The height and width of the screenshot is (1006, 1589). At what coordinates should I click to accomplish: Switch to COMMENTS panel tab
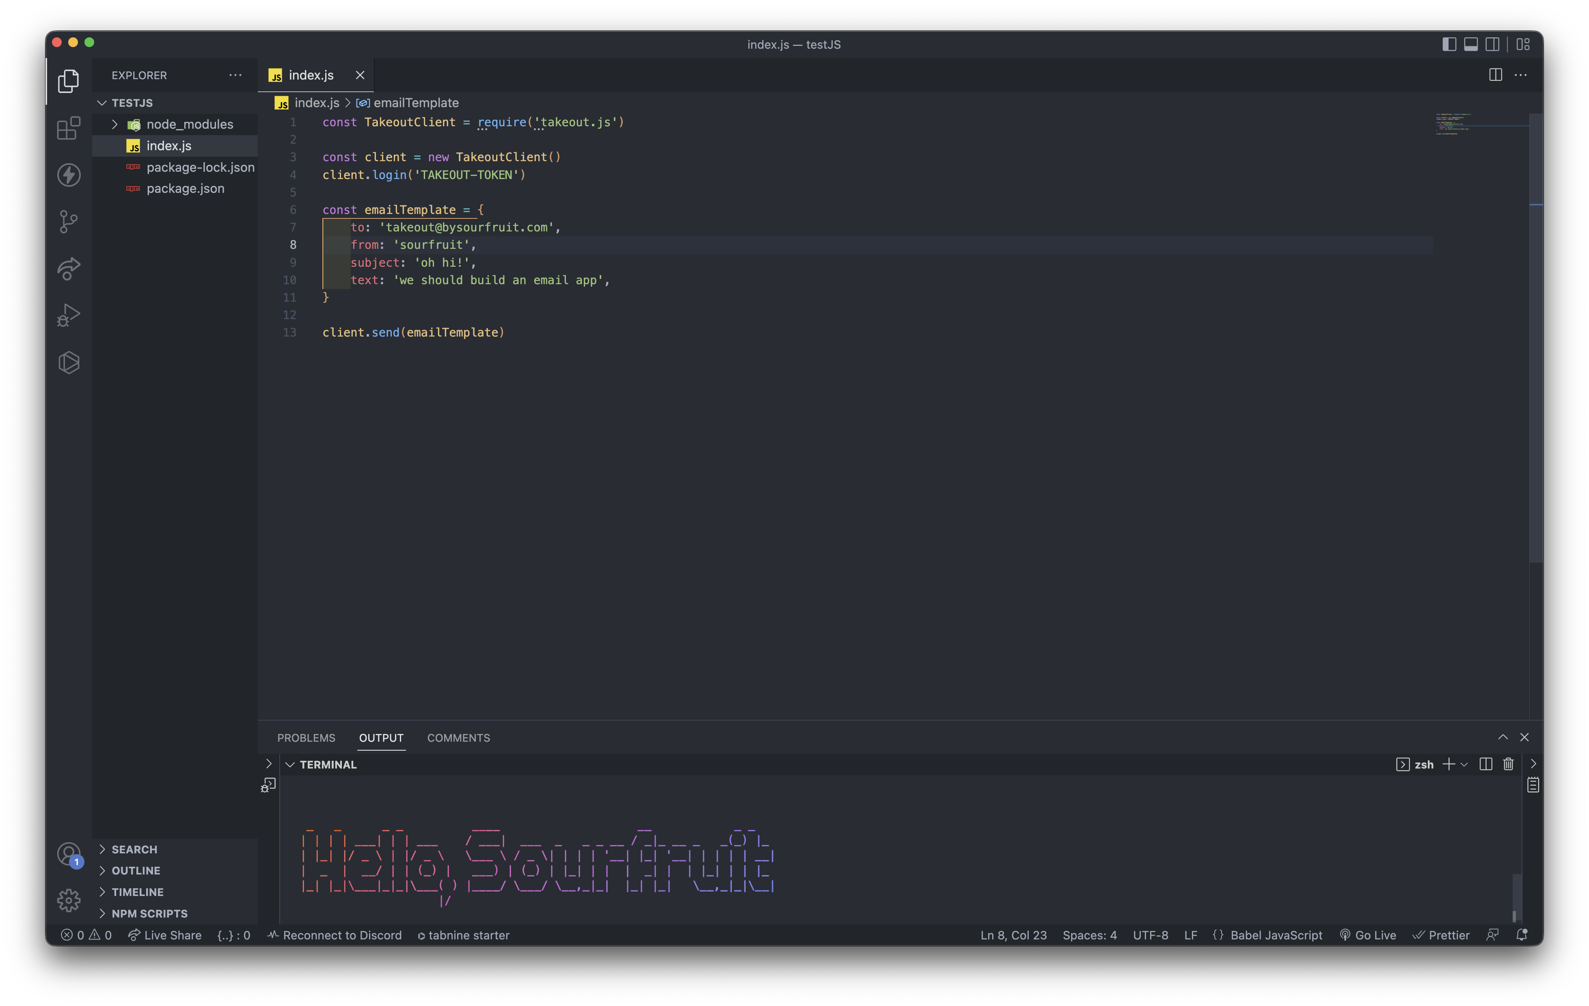coord(459,738)
